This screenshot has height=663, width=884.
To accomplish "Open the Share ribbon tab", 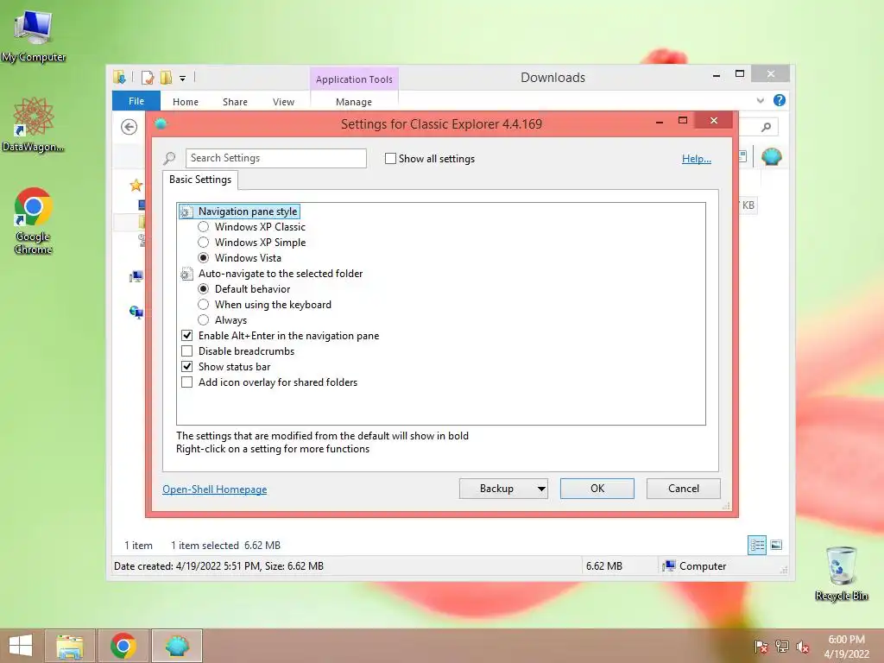I will tap(235, 102).
